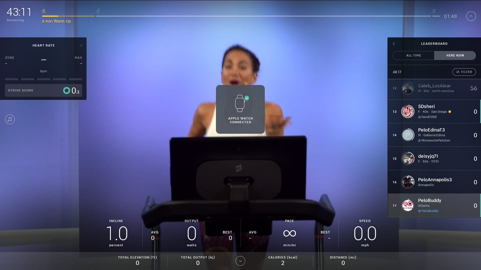Screen dimensions: 481x270
Task: Select the HERE NOW leaderboard tab
Action: pyautogui.click(x=455, y=55)
